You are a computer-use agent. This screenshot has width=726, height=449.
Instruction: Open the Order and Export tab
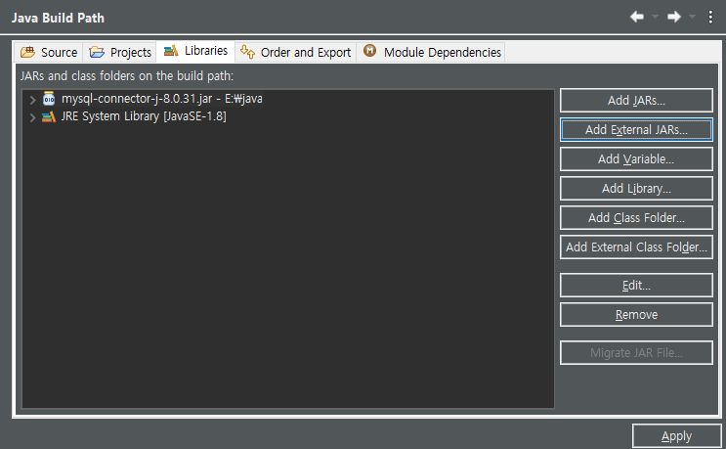pyautogui.click(x=295, y=53)
